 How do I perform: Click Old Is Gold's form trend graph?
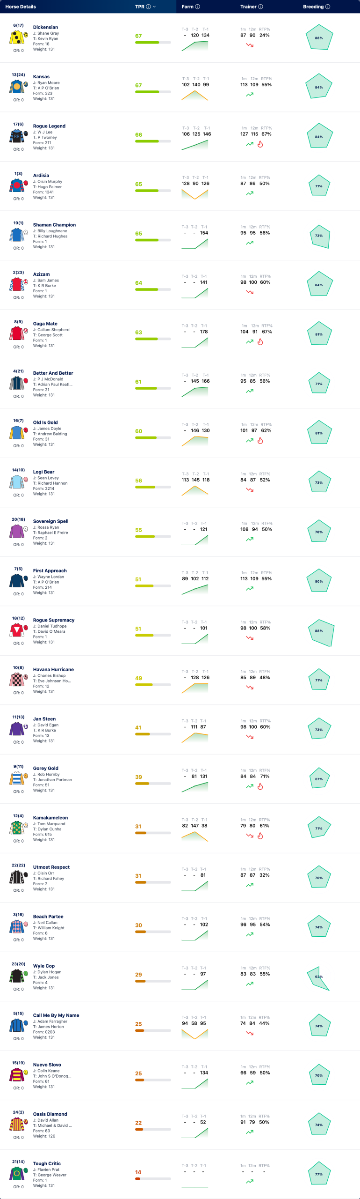point(195,441)
